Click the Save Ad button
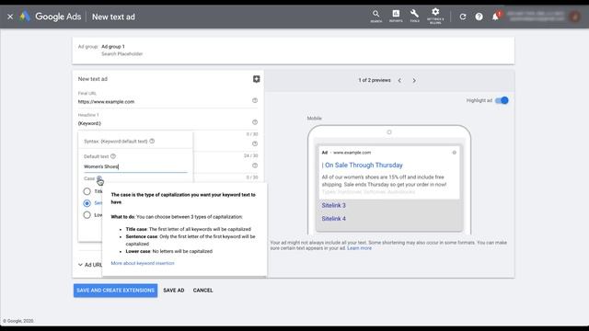589x331 pixels. [x=174, y=291]
